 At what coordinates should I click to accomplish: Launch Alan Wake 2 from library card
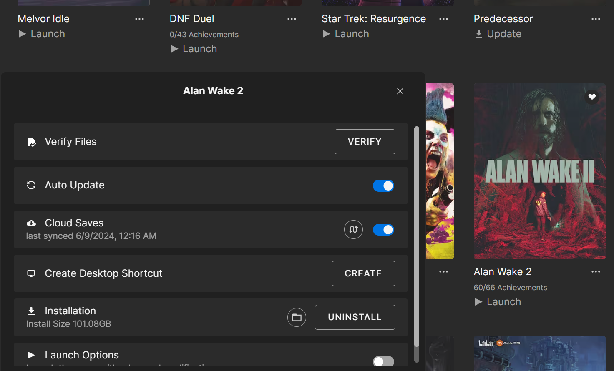point(498,302)
